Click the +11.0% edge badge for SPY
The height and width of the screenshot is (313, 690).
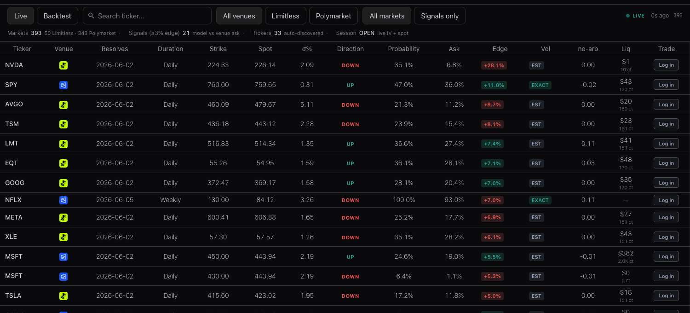[x=494, y=85]
